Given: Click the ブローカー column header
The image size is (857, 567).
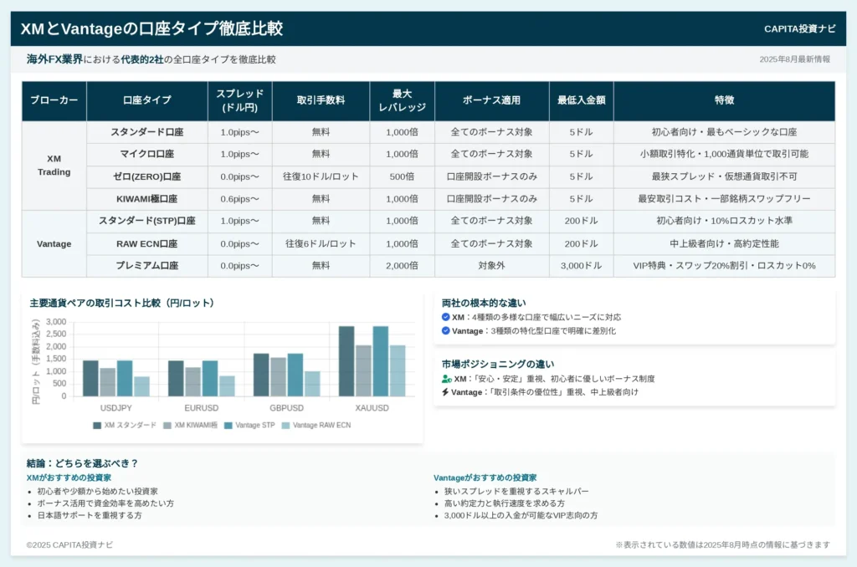Looking at the screenshot, I should pyautogui.click(x=54, y=100).
